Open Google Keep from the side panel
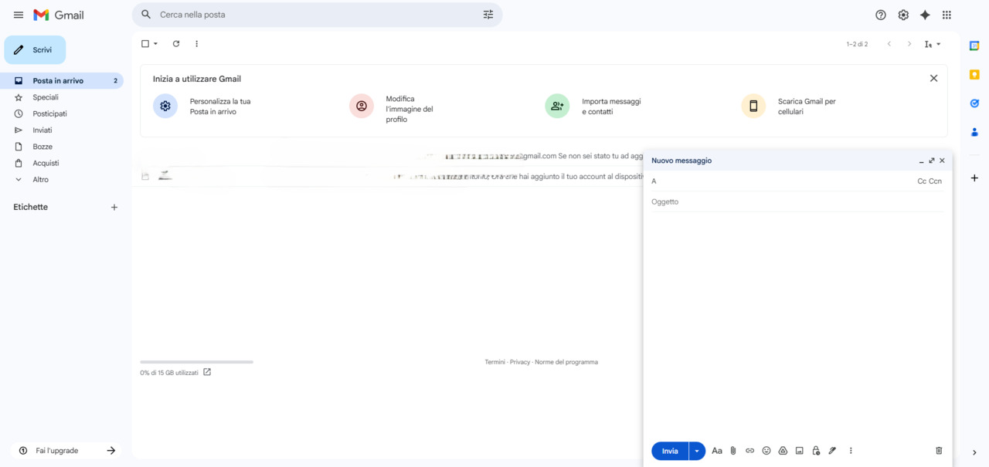989x467 pixels. (974, 74)
